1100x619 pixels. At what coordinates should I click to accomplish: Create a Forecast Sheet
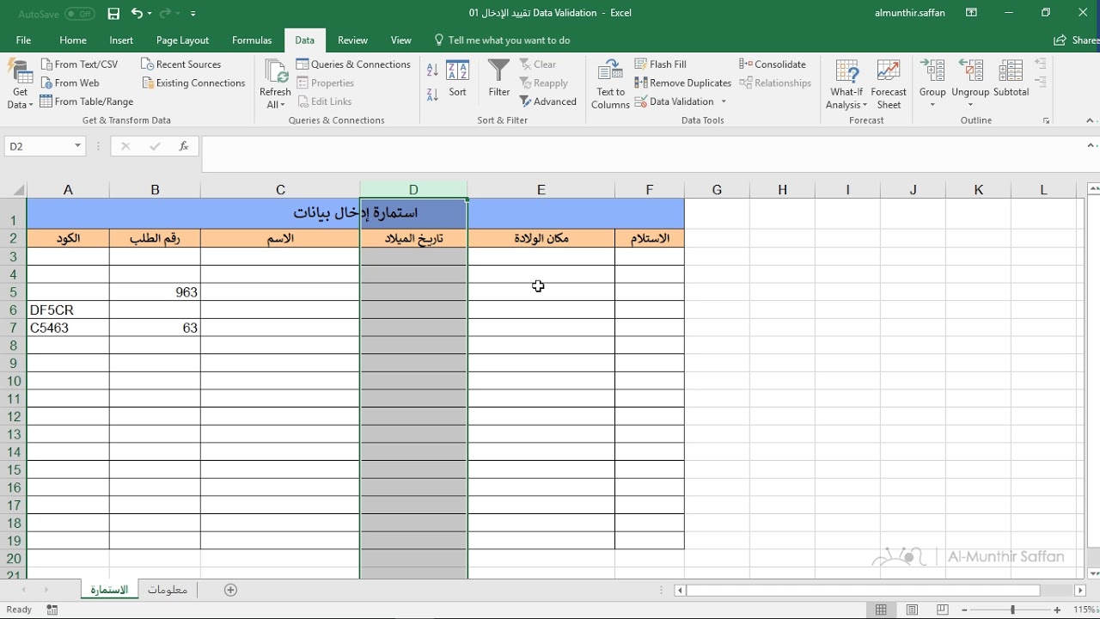click(889, 84)
